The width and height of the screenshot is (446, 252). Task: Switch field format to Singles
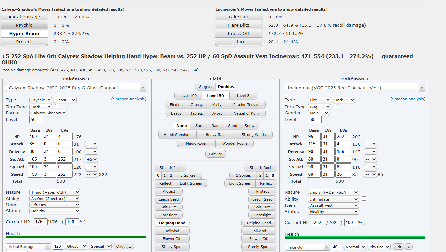click(205, 87)
